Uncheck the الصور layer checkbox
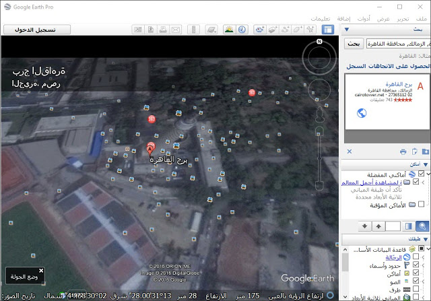The height and width of the screenshot is (301, 431). point(416,281)
